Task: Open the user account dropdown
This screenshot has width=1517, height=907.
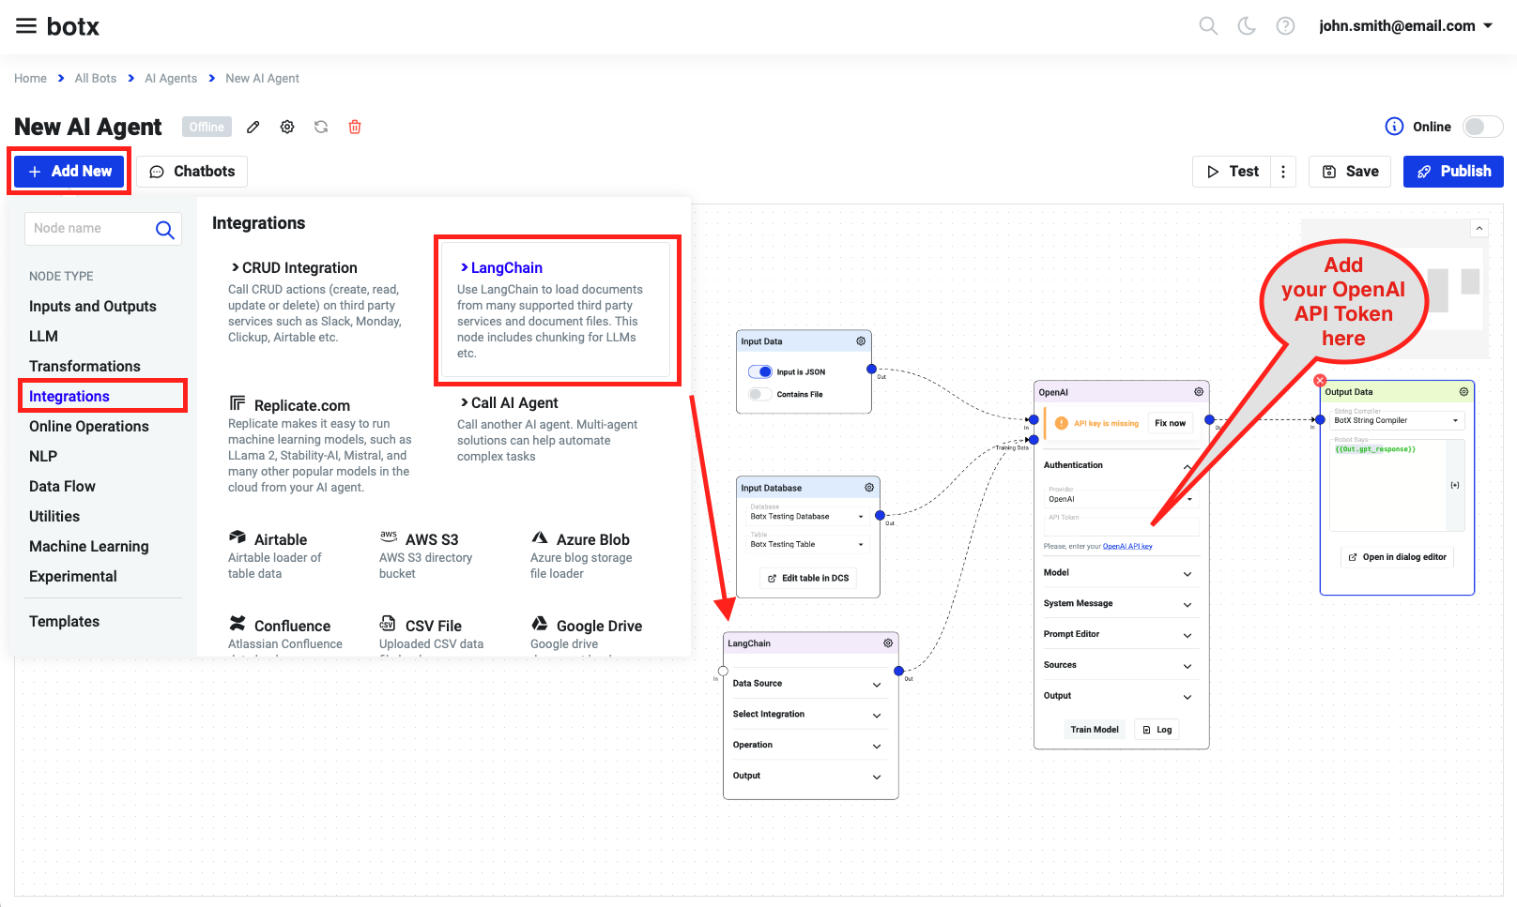Action: pyautogui.click(x=1405, y=26)
